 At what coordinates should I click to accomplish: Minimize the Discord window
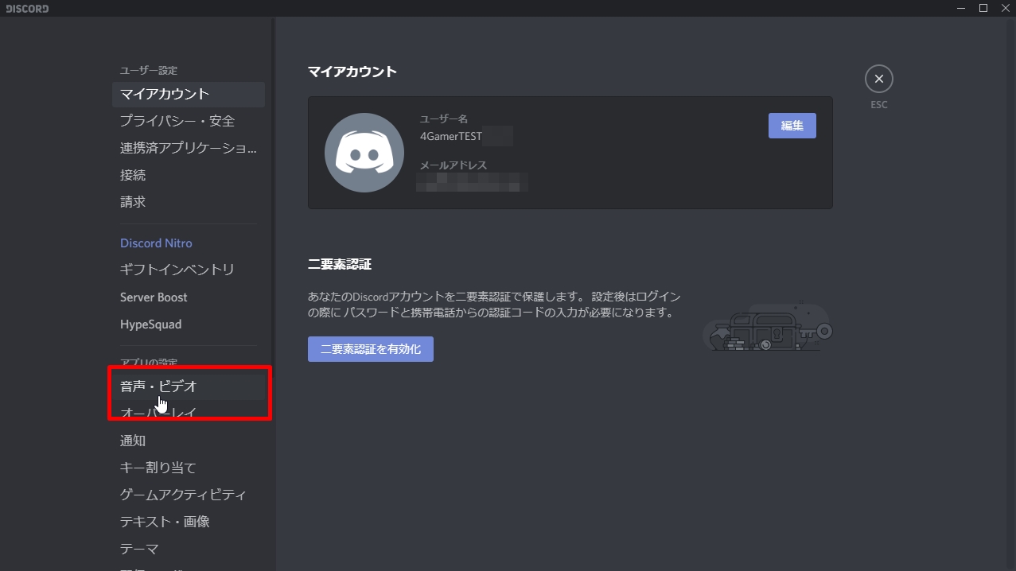(x=961, y=8)
